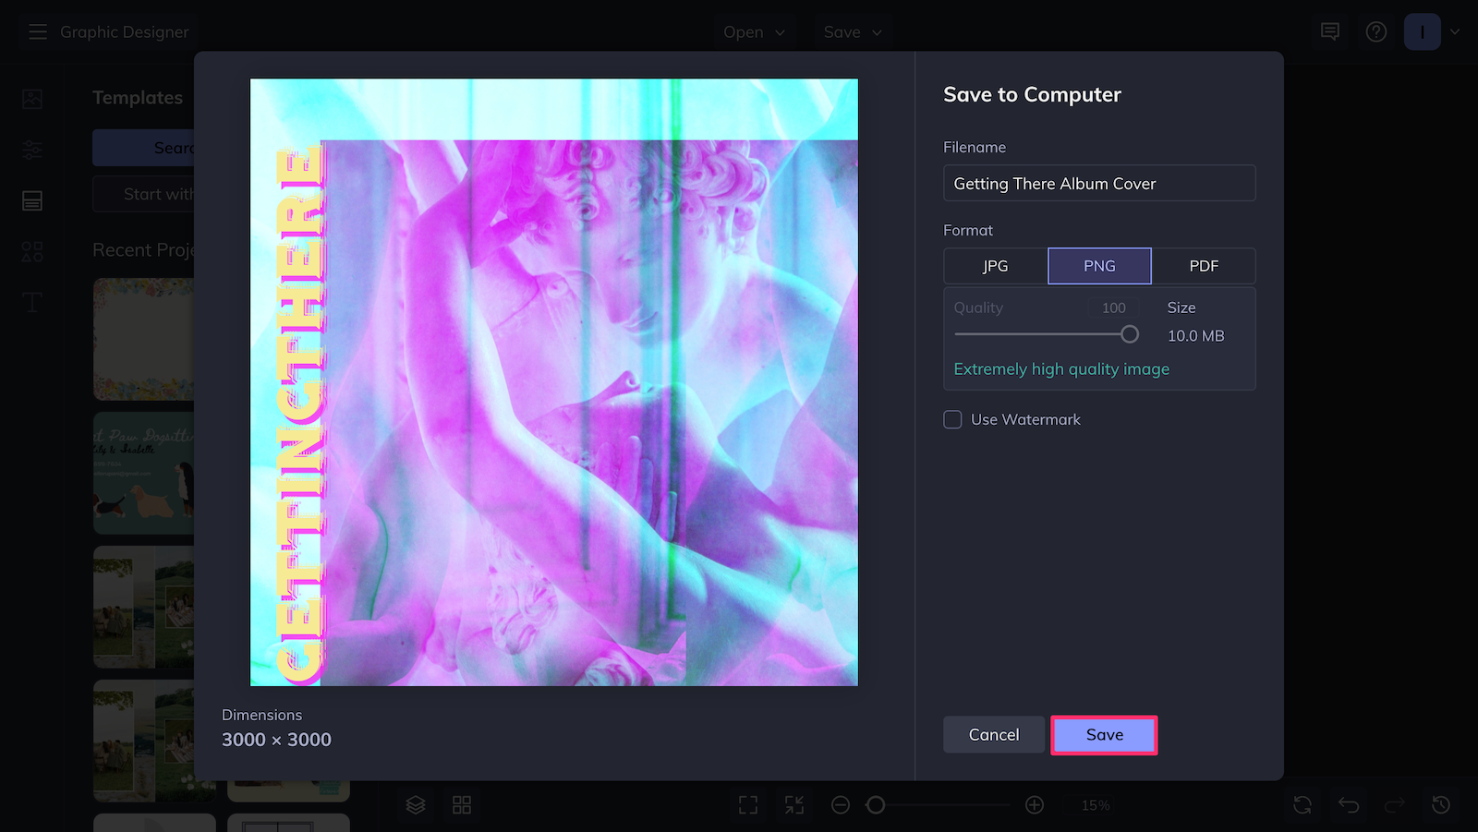The image size is (1478, 832).
Task: Open the Photos panel in the sidebar
Action: [x=31, y=98]
